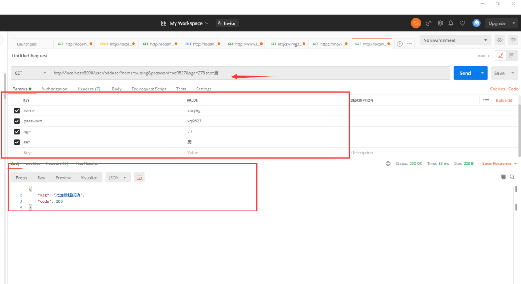
Task: Click the xq9527 password value cell
Action: [267, 121]
